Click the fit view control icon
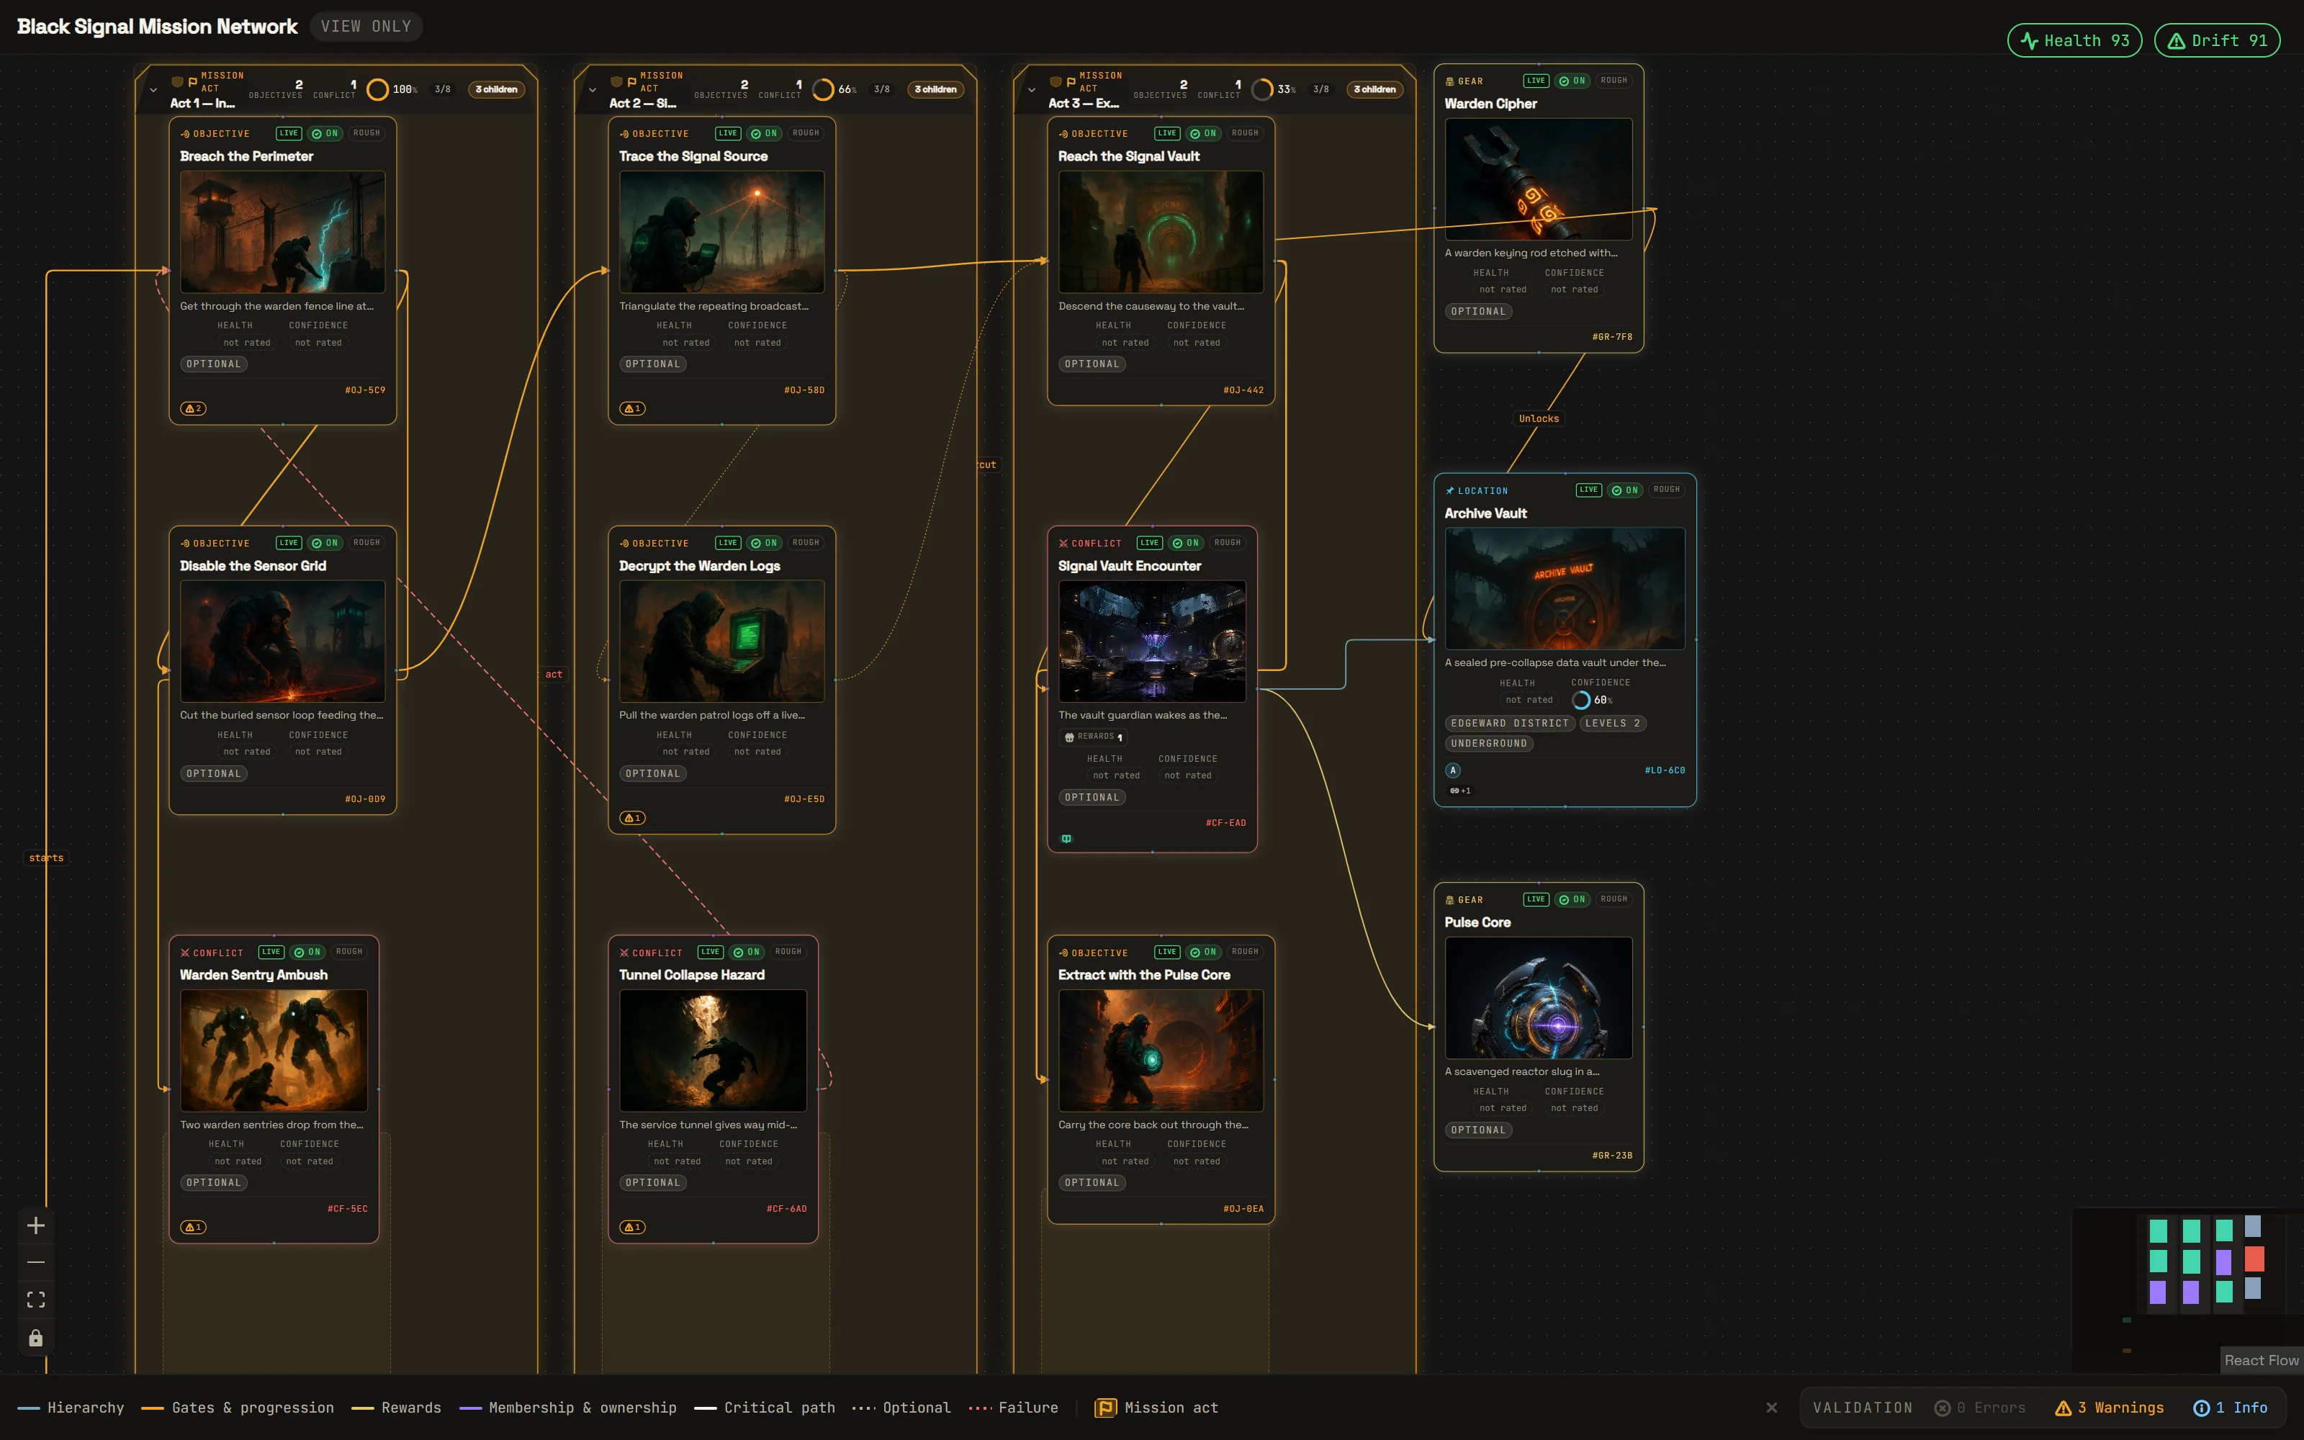2304x1440 pixels. (x=36, y=1300)
